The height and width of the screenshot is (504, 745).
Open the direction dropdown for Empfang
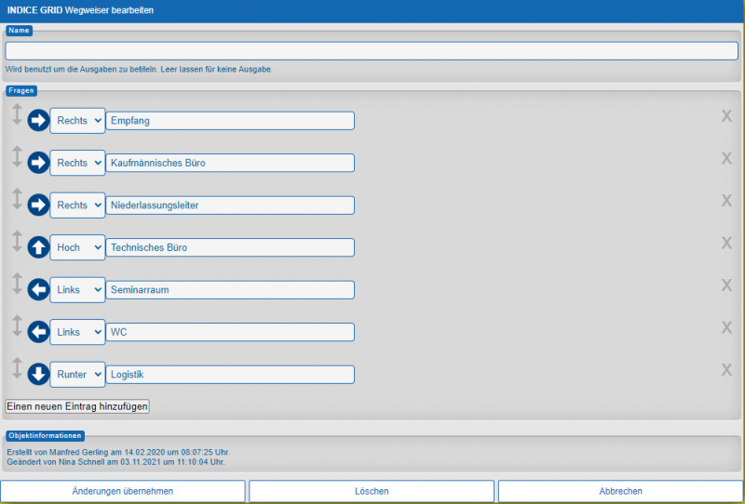77,121
